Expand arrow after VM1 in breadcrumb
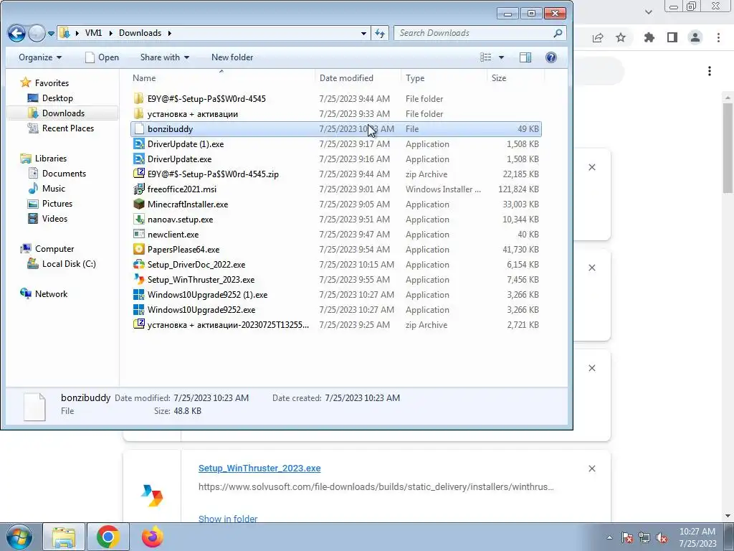The height and width of the screenshot is (551, 734). tap(111, 33)
